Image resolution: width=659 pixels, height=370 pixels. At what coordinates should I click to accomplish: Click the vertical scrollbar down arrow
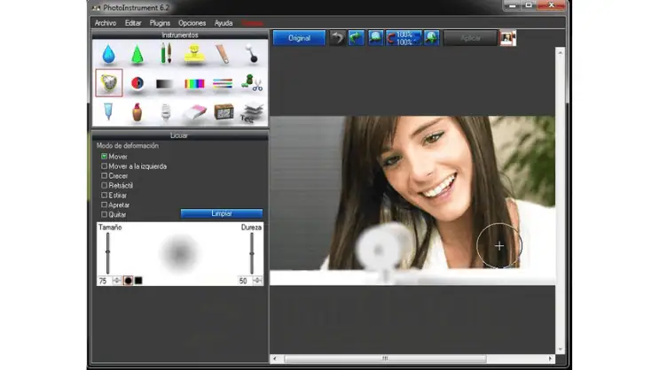click(561, 350)
